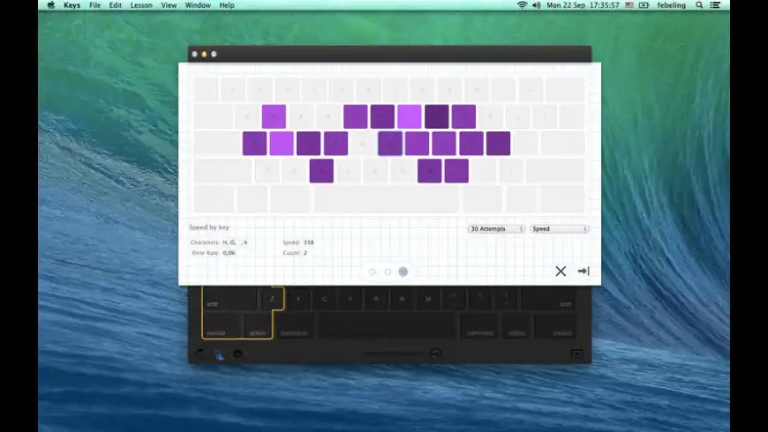Image resolution: width=768 pixels, height=432 pixels.
Task: Click the Error Rate value 0,0%
Action: [x=229, y=253]
